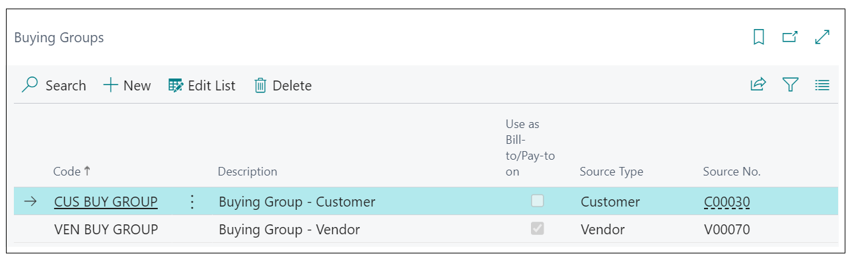Click the share icon
This screenshot has width=850, height=260.
tap(758, 84)
